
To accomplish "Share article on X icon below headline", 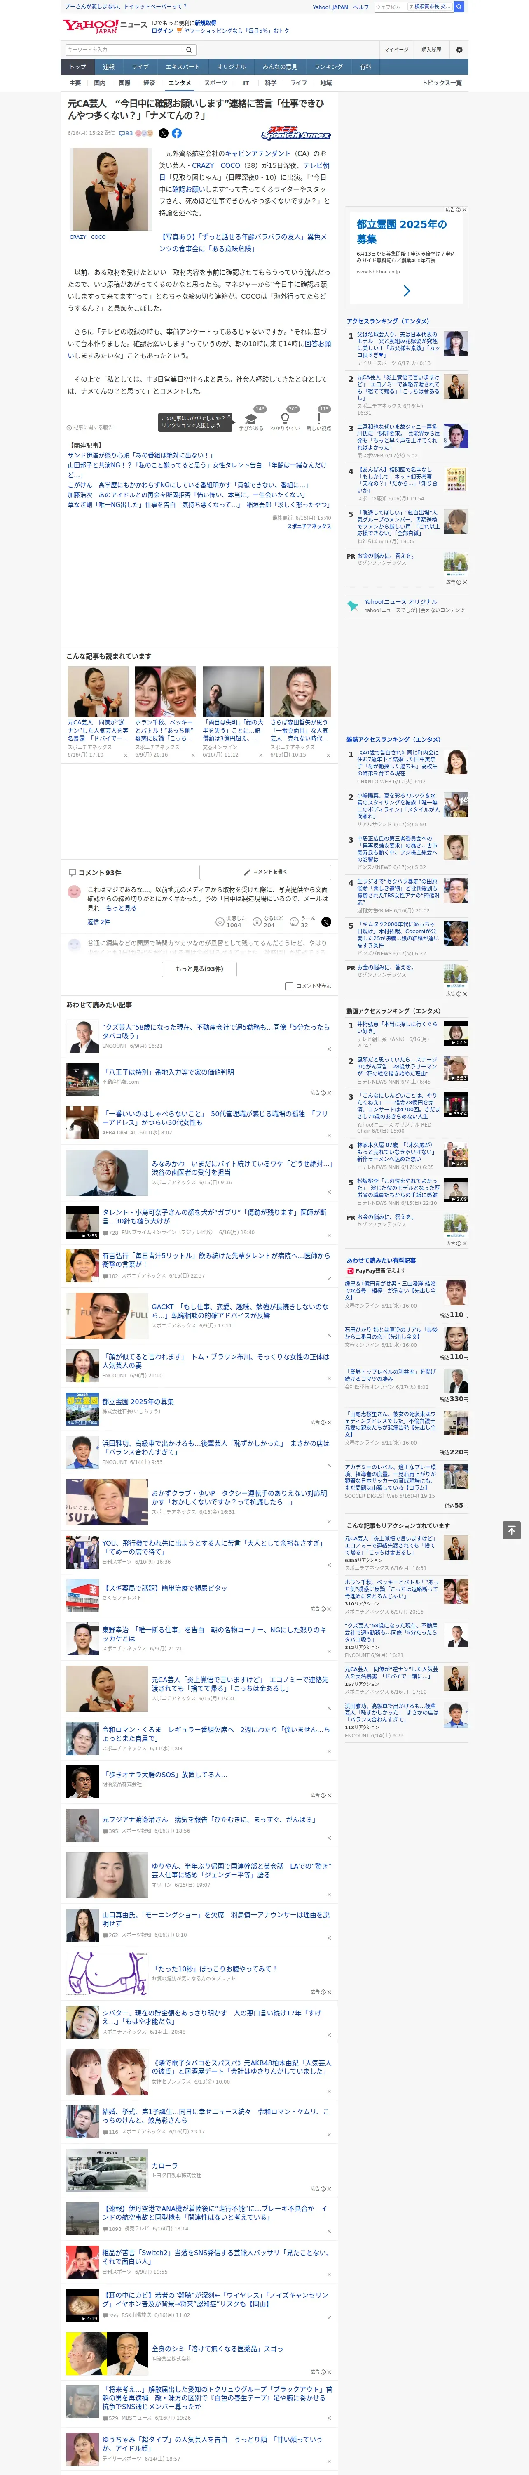I will click(163, 134).
